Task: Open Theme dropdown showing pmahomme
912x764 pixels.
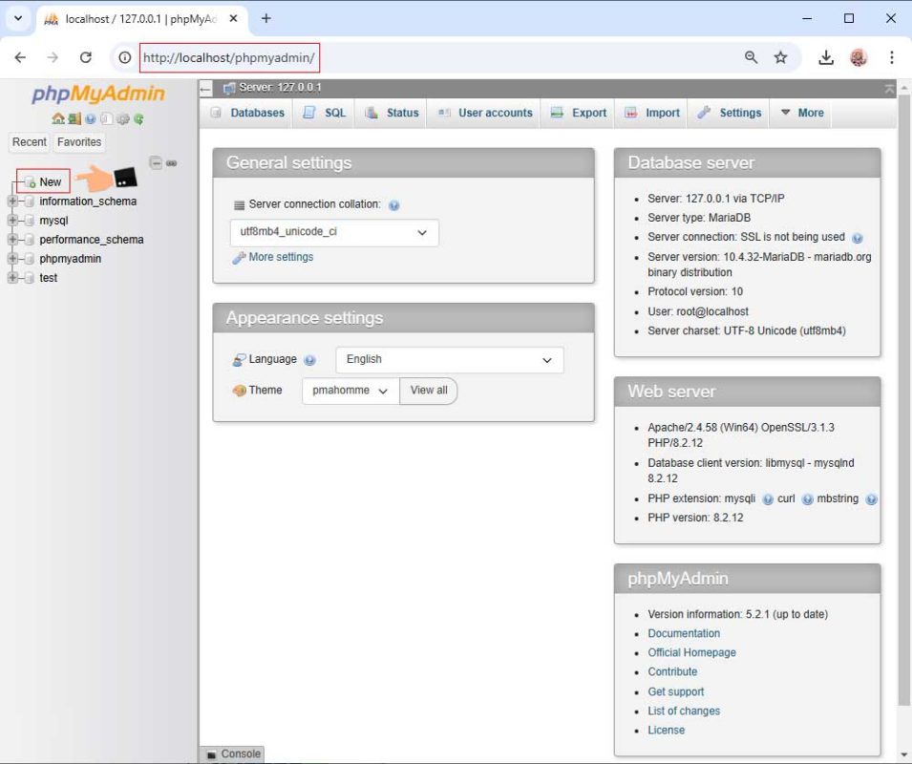Action: pos(350,391)
